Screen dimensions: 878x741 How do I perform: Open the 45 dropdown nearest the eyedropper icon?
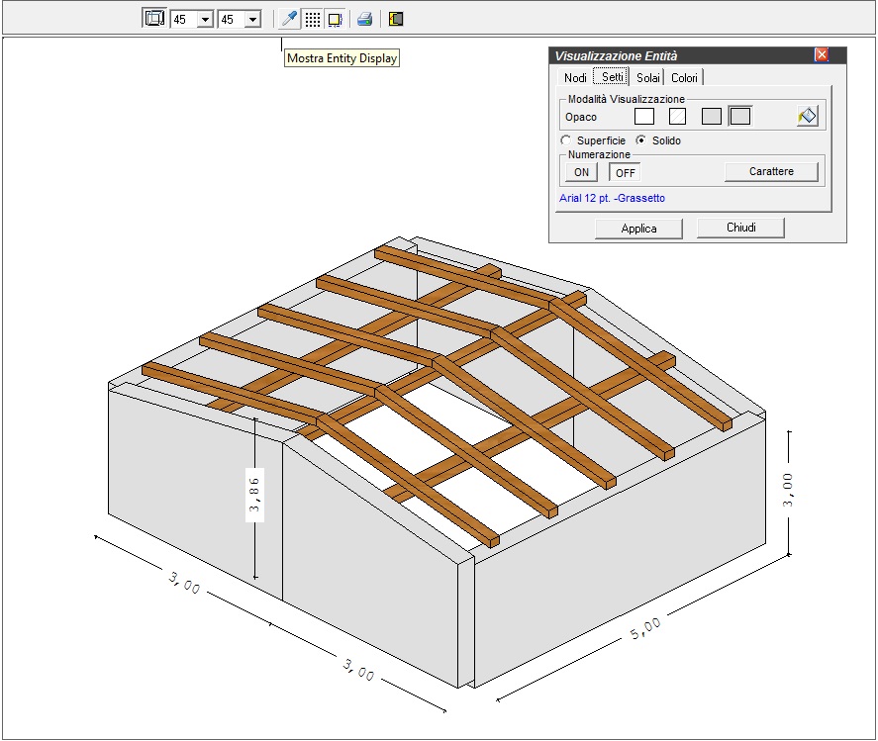(x=253, y=20)
